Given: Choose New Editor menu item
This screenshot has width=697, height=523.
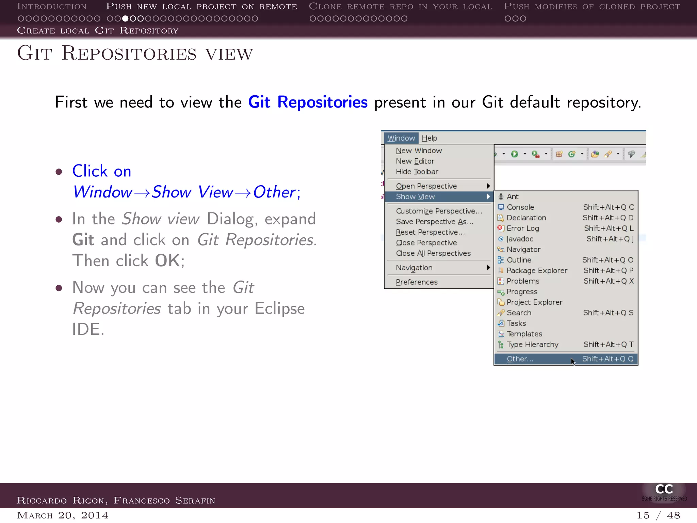Looking at the screenshot, I should pyautogui.click(x=439, y=161).
